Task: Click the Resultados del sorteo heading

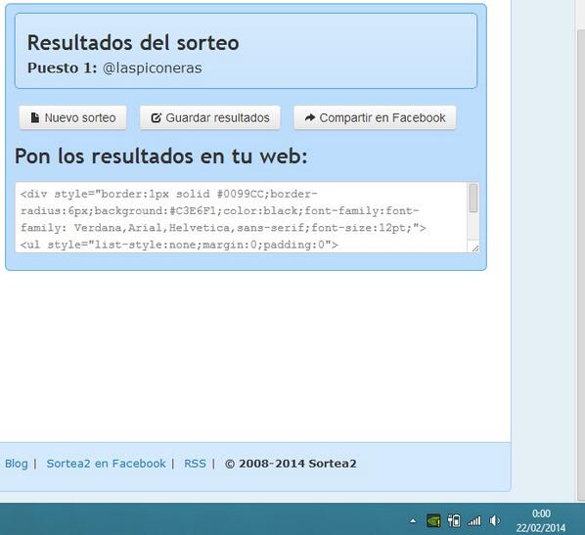Action: point(133,42)
